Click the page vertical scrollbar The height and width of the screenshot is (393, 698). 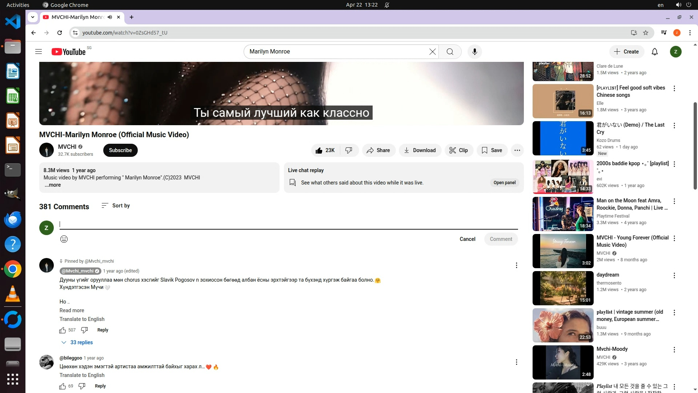pos(695,146)
